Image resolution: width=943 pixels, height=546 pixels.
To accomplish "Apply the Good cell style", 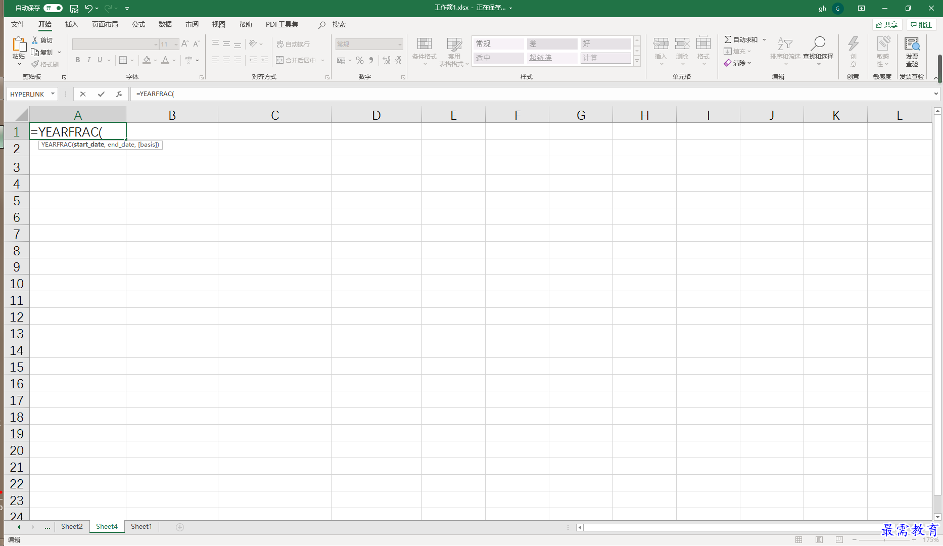I will pyautogui.click(x=605, y=44).
